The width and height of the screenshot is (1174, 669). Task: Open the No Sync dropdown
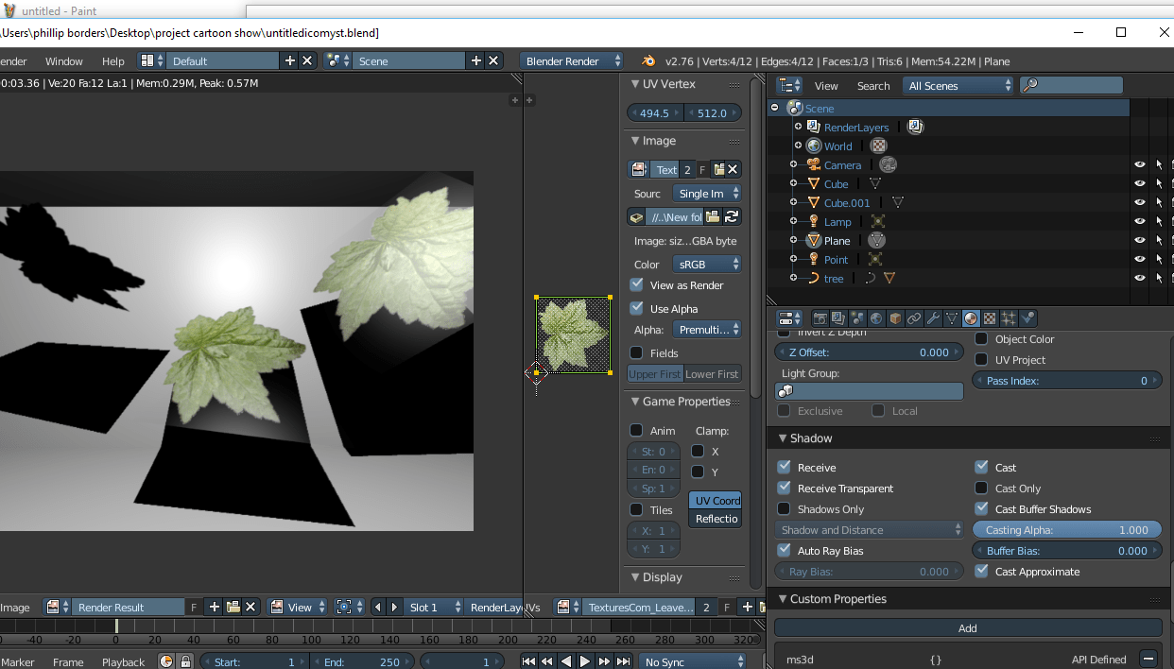(692, 660)
